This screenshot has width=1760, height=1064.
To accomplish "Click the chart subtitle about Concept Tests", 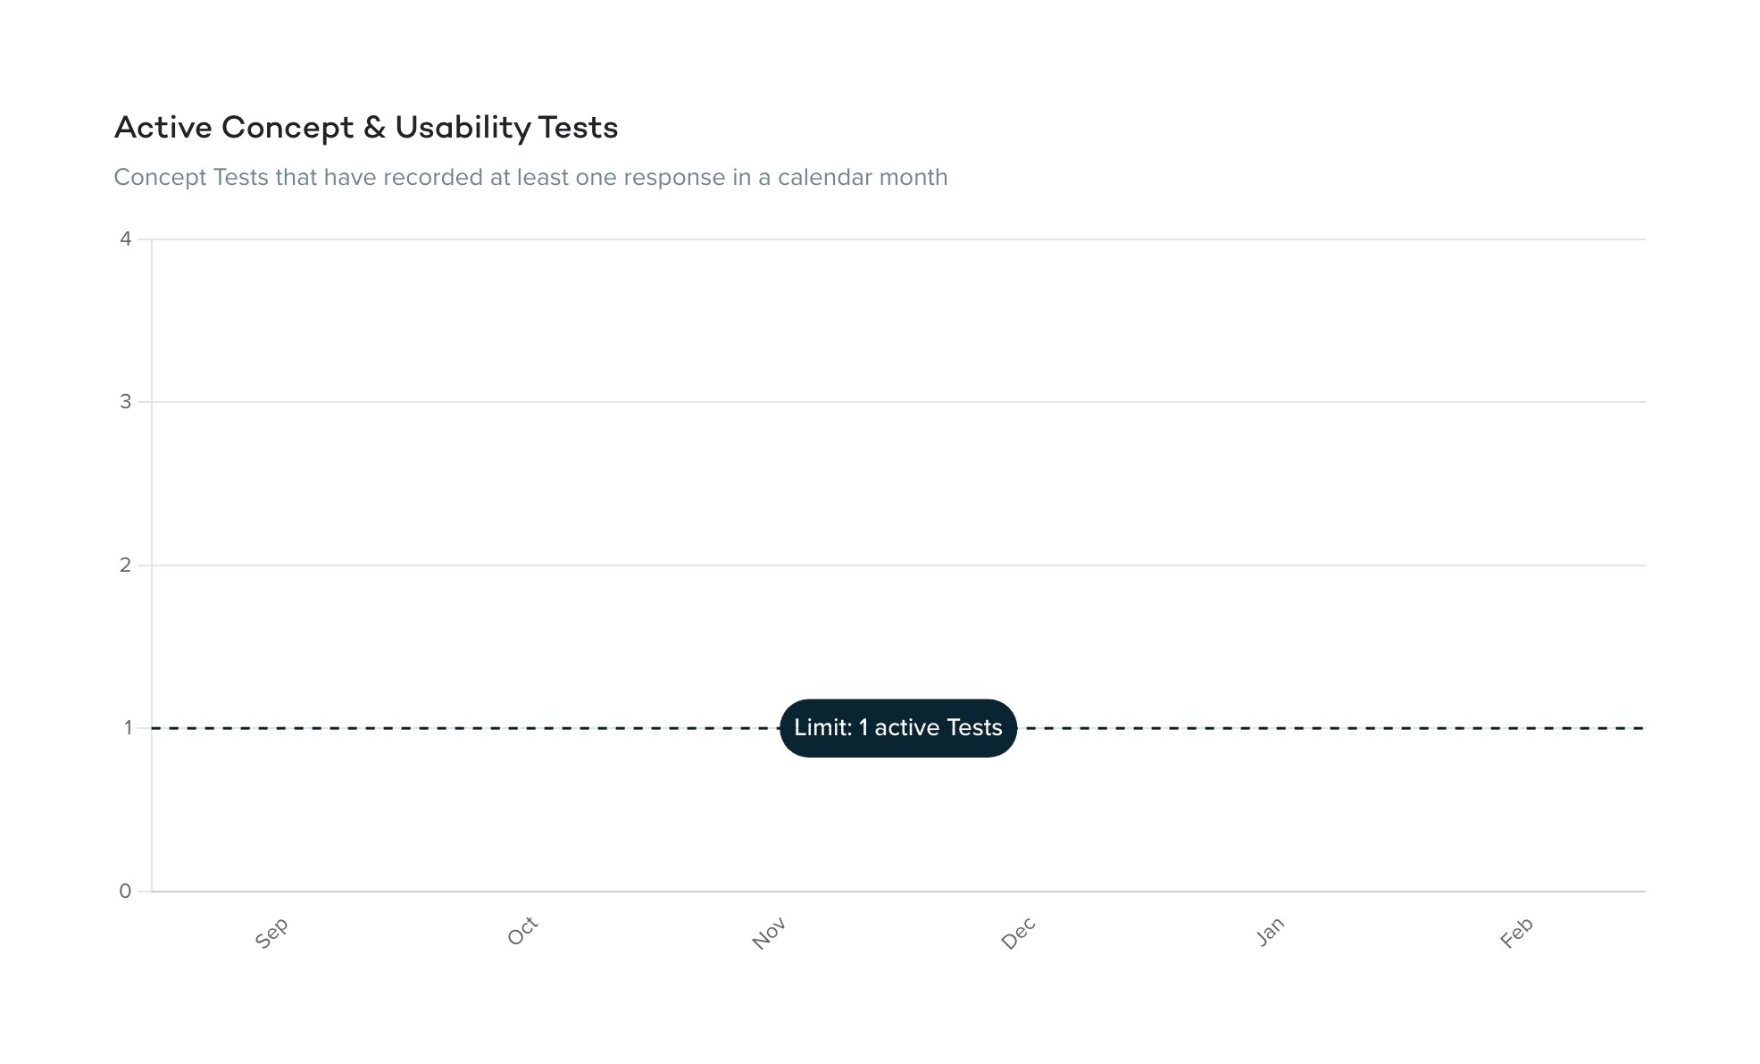I will (x=530, y=177).
